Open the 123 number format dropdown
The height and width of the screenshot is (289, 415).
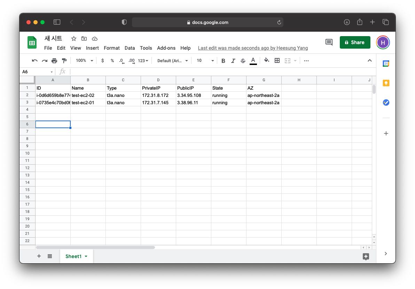pyautogui.click(x=143, y=61)
